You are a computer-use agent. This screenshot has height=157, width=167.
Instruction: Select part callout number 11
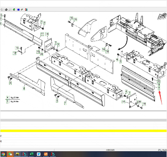(x=42, y=34)
